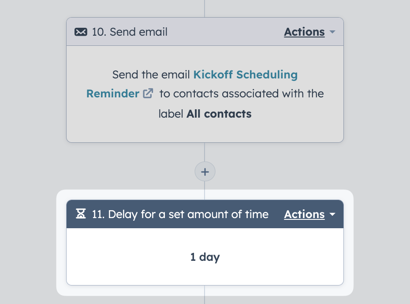Click the '1 day' delay value
The height and width of the screenshot is (304, 410).
coord(205,257)
